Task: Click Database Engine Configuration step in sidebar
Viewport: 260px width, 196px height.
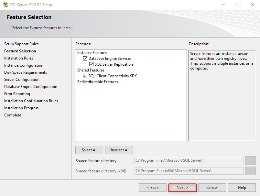Action: point(31,87)
